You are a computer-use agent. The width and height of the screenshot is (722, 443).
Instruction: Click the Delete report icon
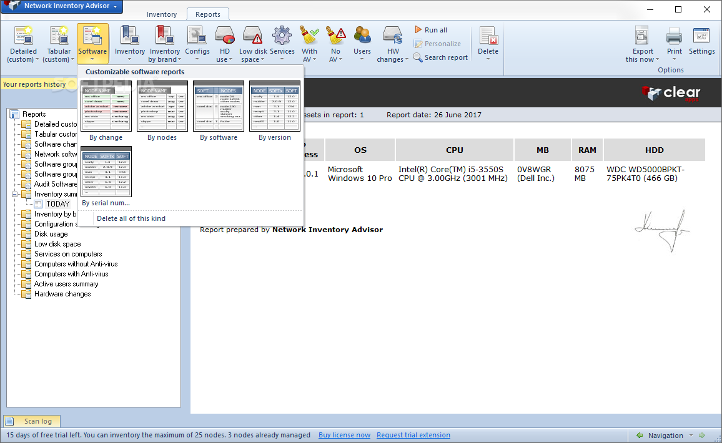pos(488,36)
